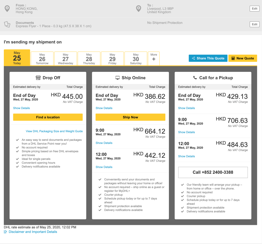The image size is (262, 244).
Task: Edit the Documents shipment details
Action: coord(255,24)
